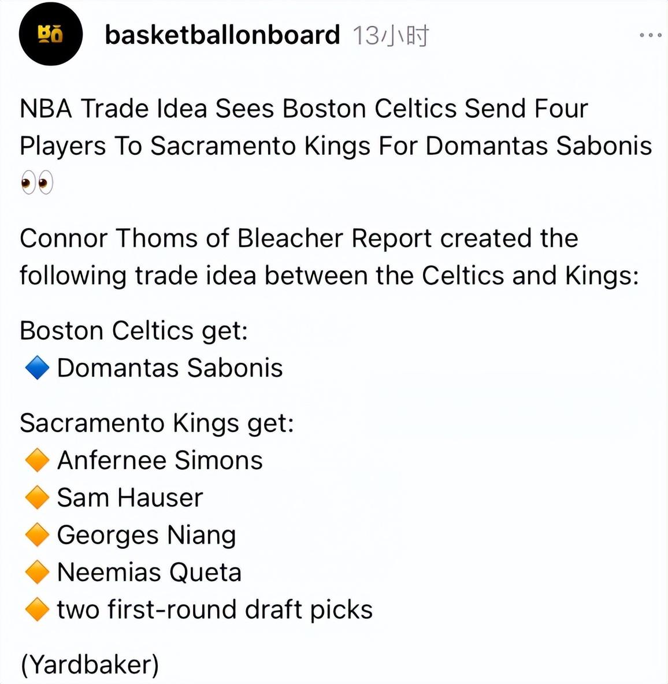Click the orange diamond beside Georges Niang

click(37, 535)
